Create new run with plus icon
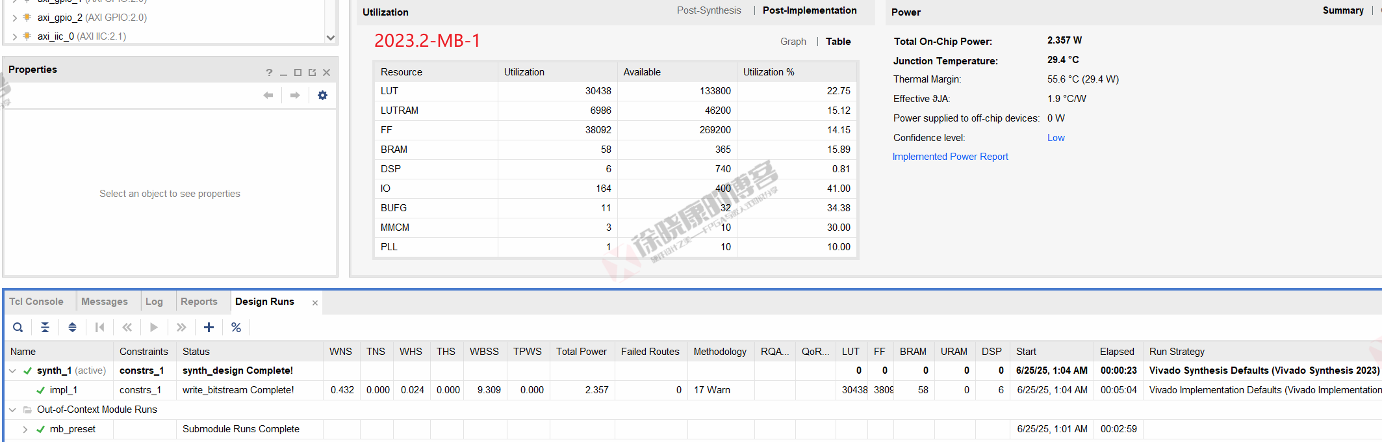 pyautogui.click(x=209, y=328)
